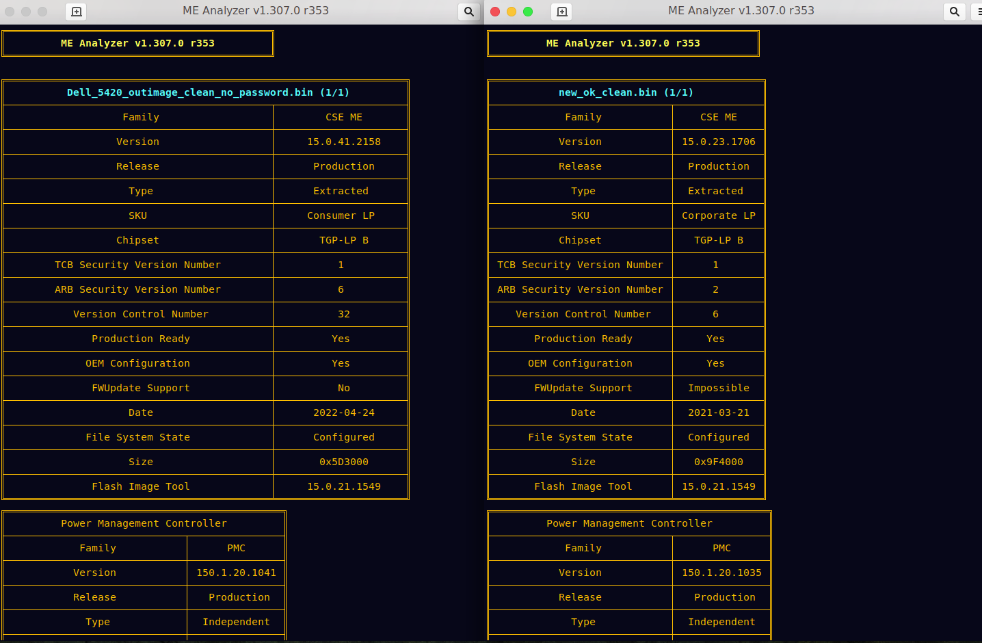982x643 pixels.
Task: Click version value 15.0.23.1706
Action: 719,142
